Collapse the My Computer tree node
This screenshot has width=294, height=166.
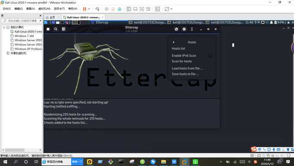4,27
